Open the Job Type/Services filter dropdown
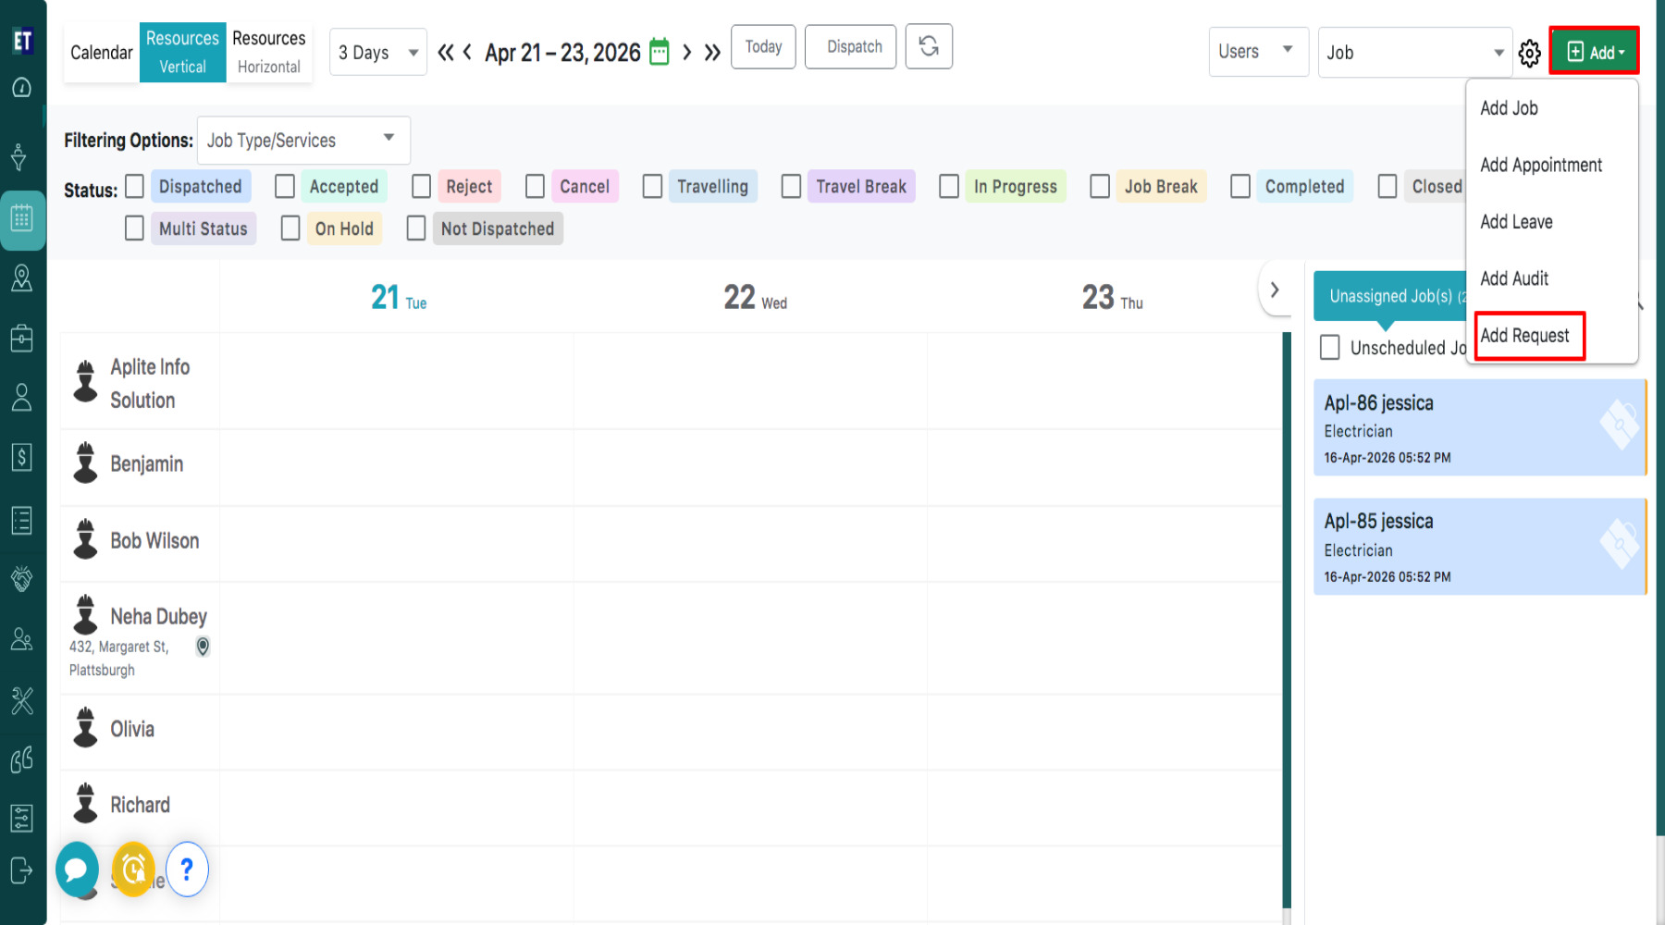This screenshot has width=1665, height=925. click(303, 141)
